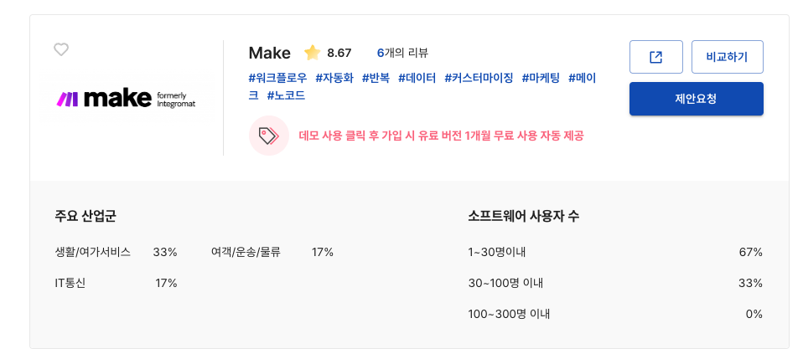
Task: Click the Make formerly Integromat logo
Action: point(126,99)
